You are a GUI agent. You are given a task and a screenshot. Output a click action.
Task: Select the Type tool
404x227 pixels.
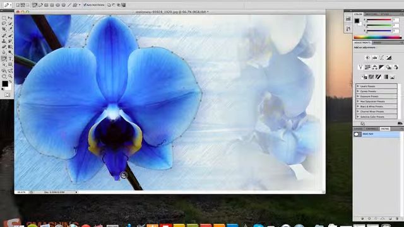tap(10, 59)
